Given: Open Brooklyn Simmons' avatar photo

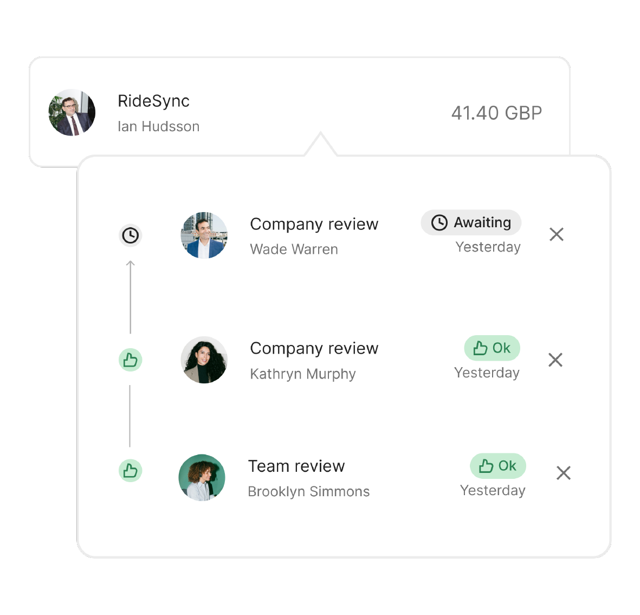Looking at the screenshot, I should coord(202,477).
